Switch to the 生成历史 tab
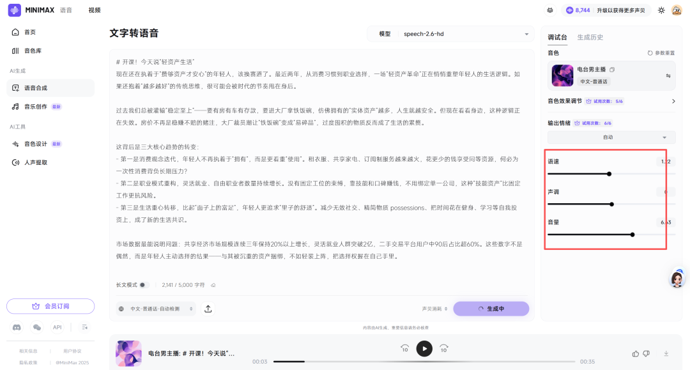Screen dimensions: 690x370 point(590,38)
